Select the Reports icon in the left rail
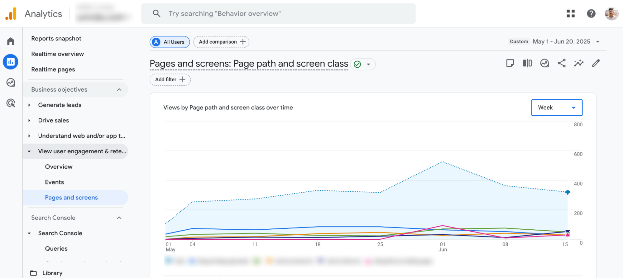 (11, 62)
